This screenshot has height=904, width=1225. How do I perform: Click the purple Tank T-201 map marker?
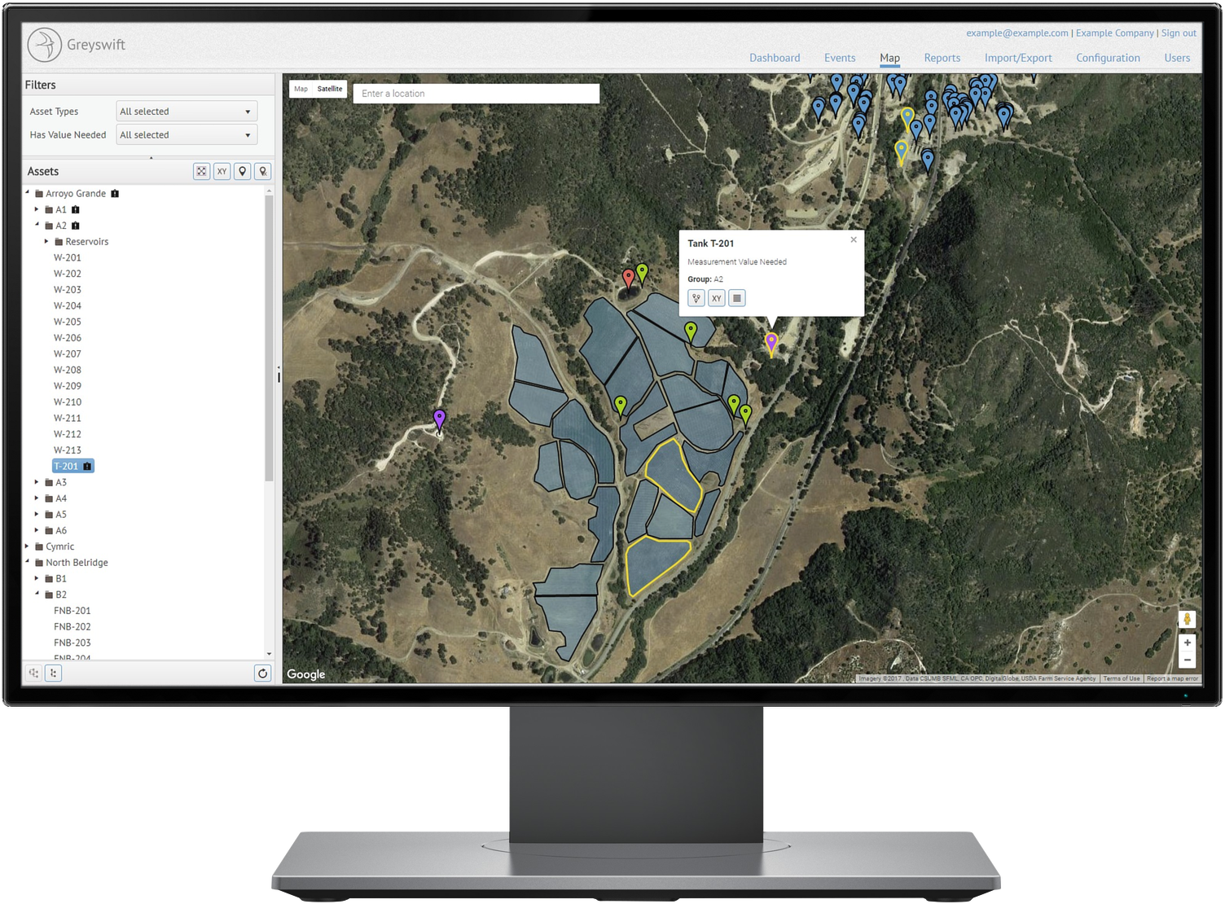tap(771, 344)
